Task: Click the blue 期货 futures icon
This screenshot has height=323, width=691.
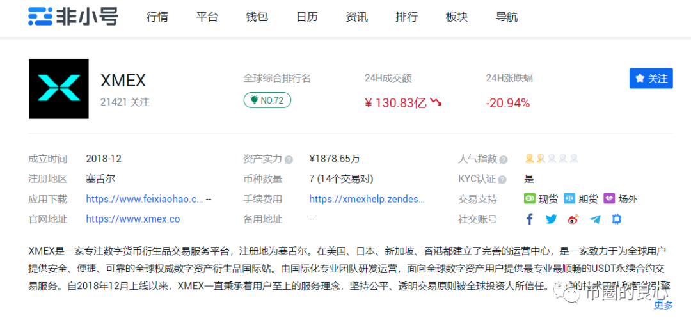Action: coord(569,199)
